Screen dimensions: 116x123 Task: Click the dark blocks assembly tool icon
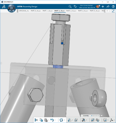[x=83, y=120]
